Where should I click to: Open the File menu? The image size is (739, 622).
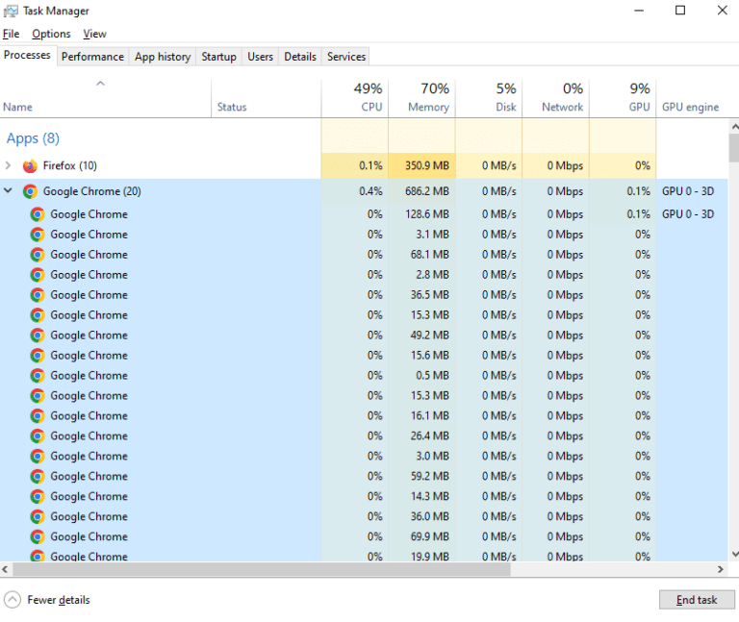tap(11, 34)
